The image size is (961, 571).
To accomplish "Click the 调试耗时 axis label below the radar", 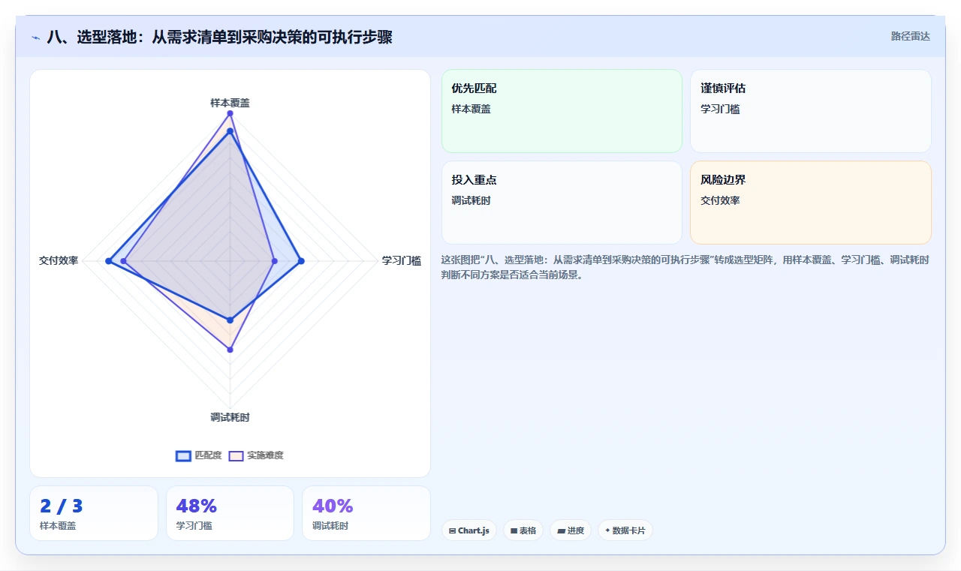I will coord(230,418).
